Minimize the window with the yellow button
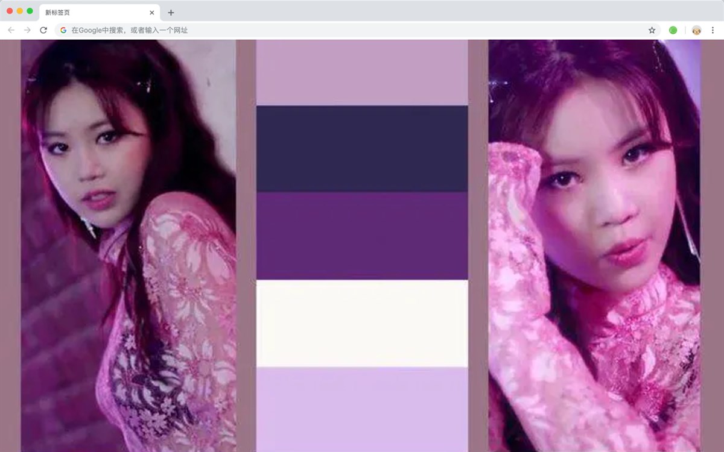Viewport: 724px width, 452px height. tap(20, 11)
